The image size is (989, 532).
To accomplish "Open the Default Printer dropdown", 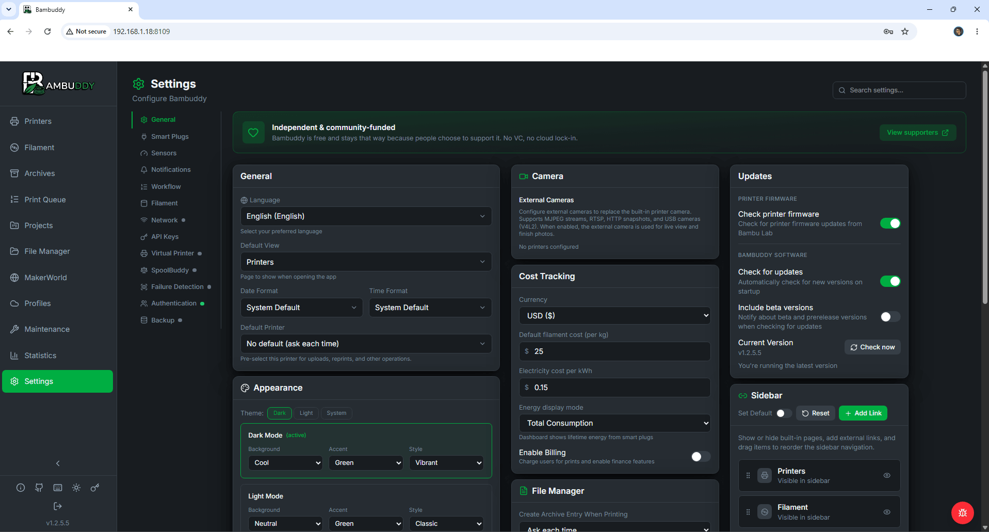I will click(x=366, y=344).
